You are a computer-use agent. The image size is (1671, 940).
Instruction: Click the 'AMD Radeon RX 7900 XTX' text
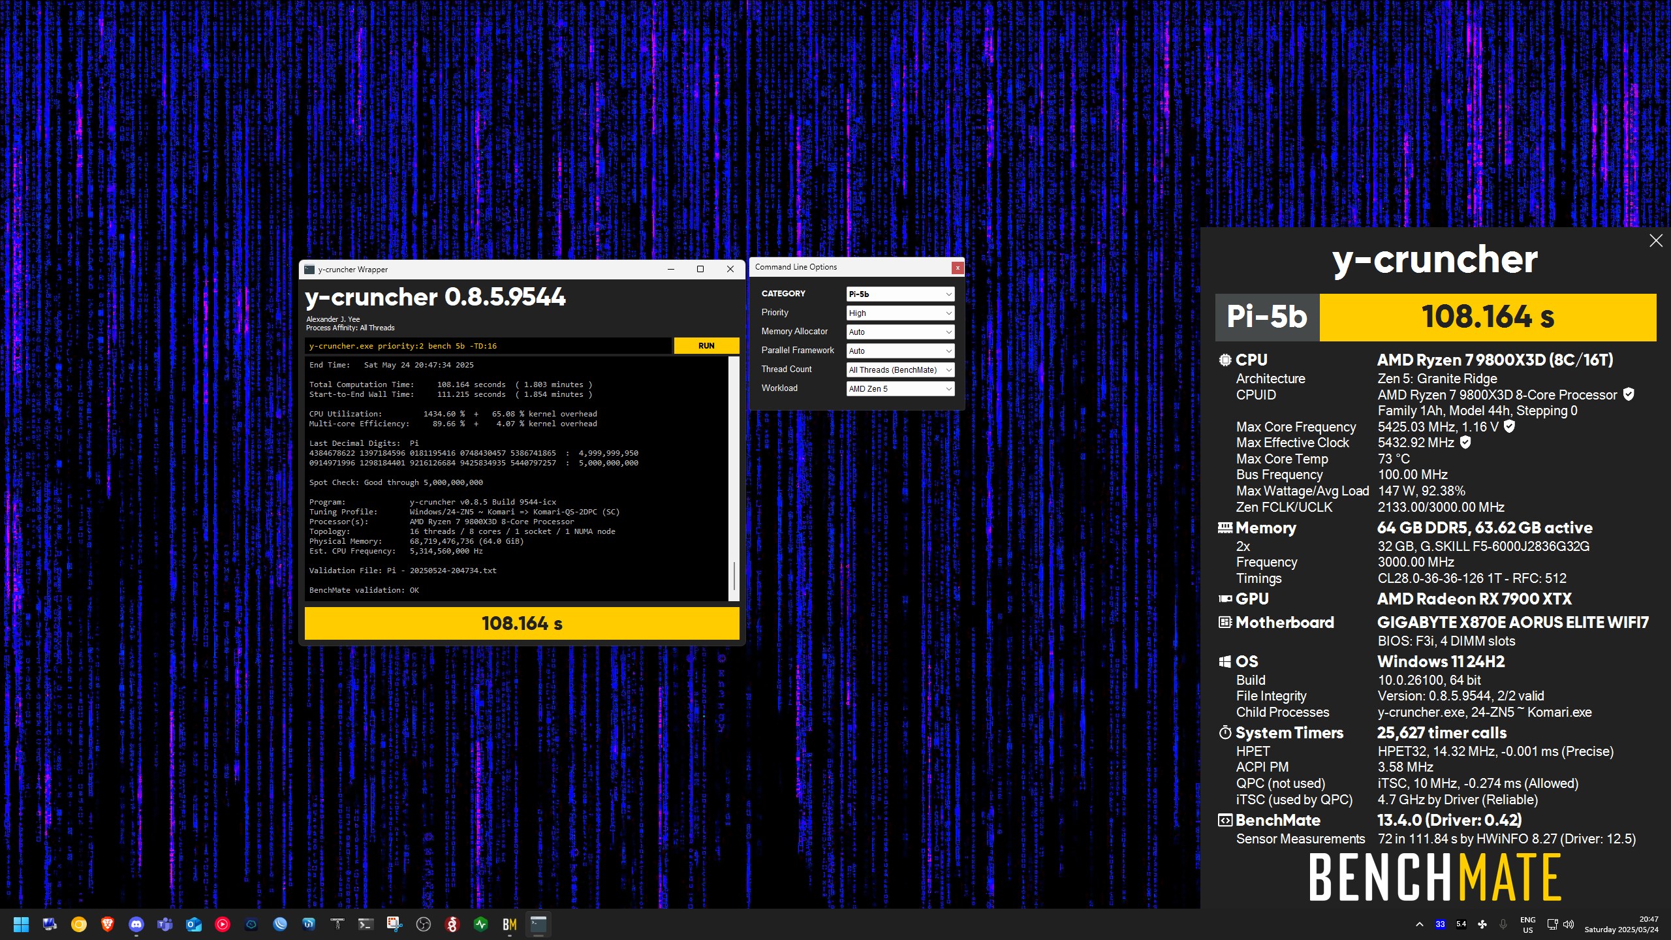(x=1474, y=599)
